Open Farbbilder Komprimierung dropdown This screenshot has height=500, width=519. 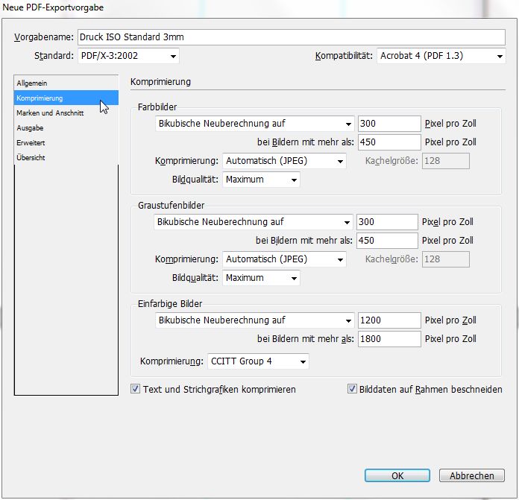coord(283,161)
